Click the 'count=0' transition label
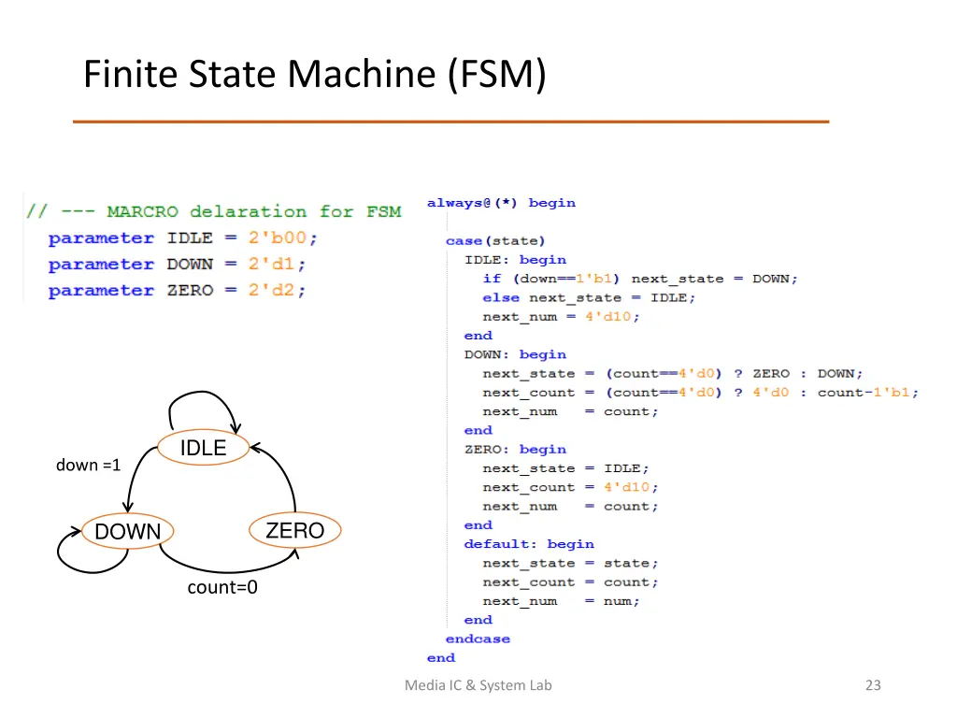 point(222,588)
